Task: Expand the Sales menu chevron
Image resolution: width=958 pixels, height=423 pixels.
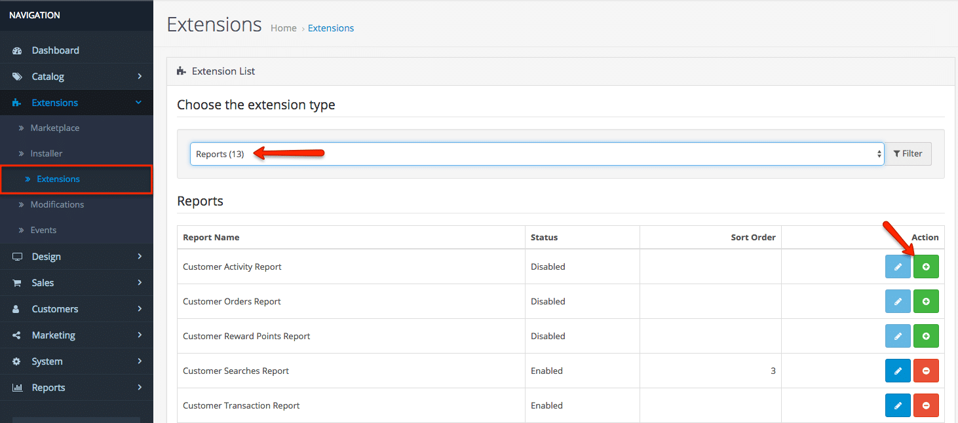Action: (x=140, y=283)
